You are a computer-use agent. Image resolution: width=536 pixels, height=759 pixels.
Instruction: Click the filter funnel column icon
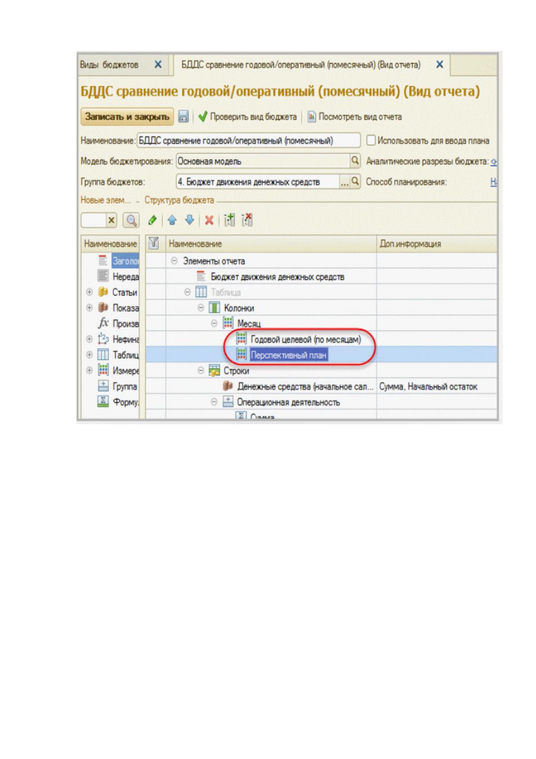click(x=154, y=243)
